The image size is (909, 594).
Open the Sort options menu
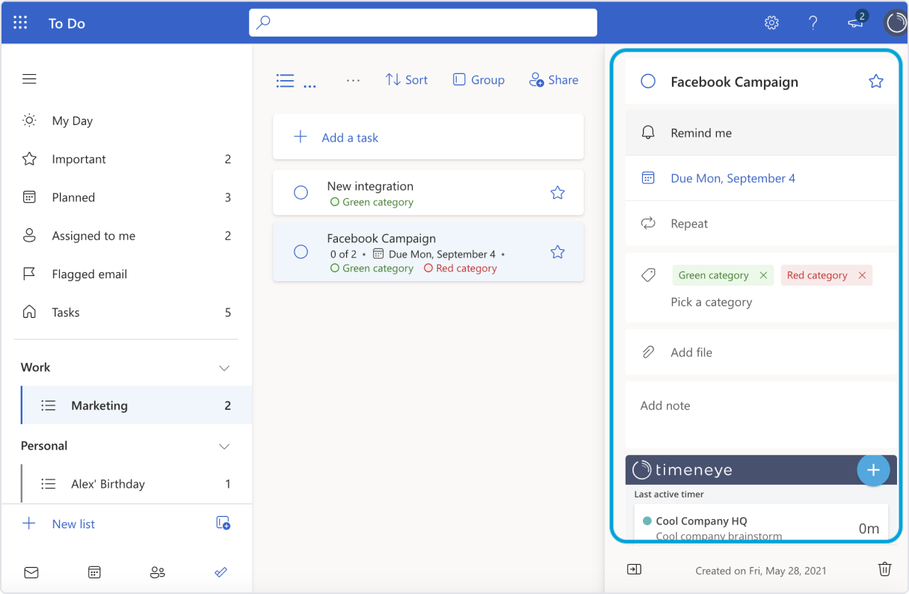[406, 79]
